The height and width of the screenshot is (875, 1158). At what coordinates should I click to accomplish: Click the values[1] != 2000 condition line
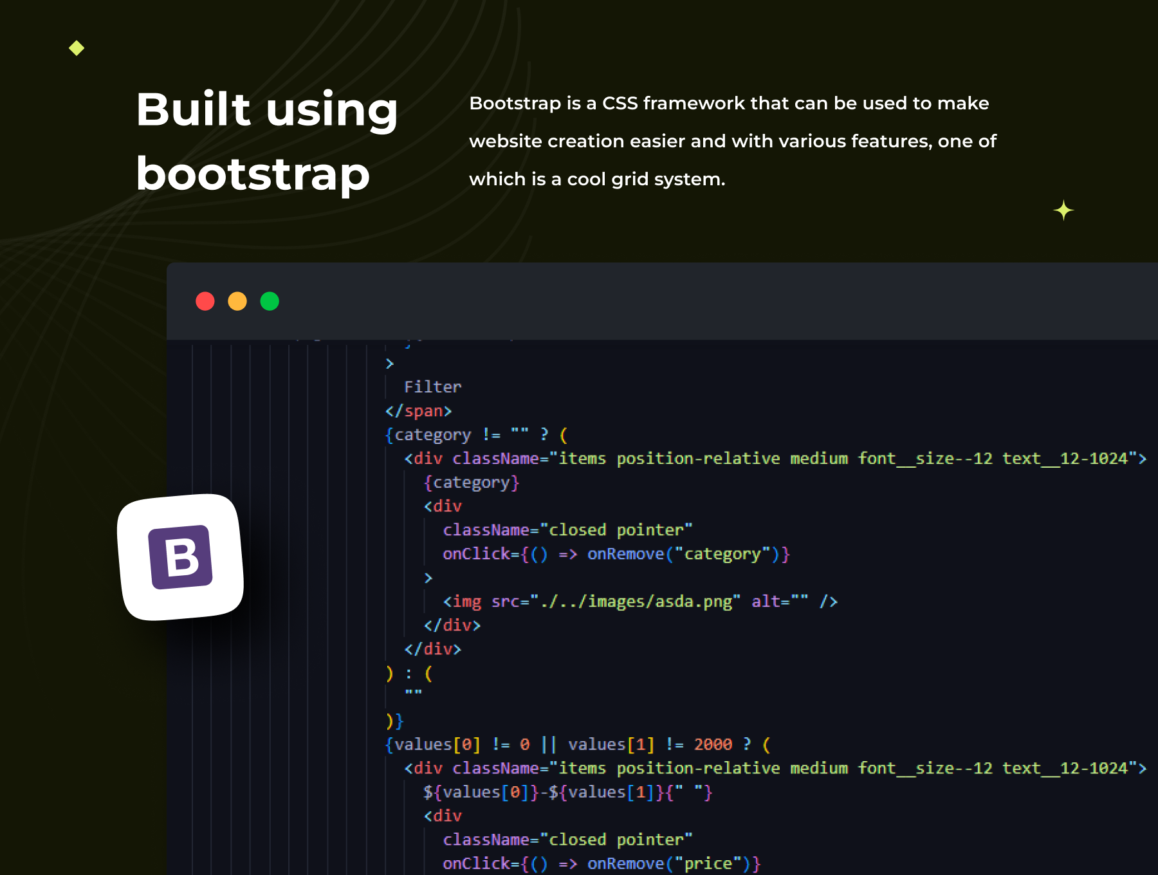point(577,744)
